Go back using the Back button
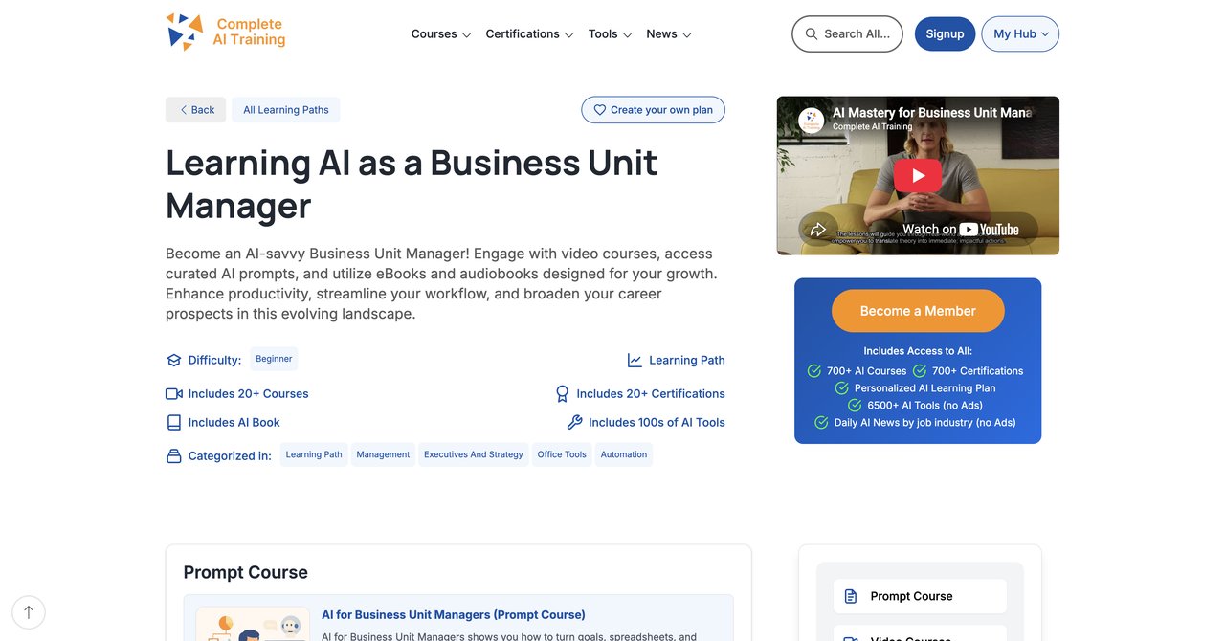The height and width of the screenshot is (641, 1225). click(x=196, y=110)
